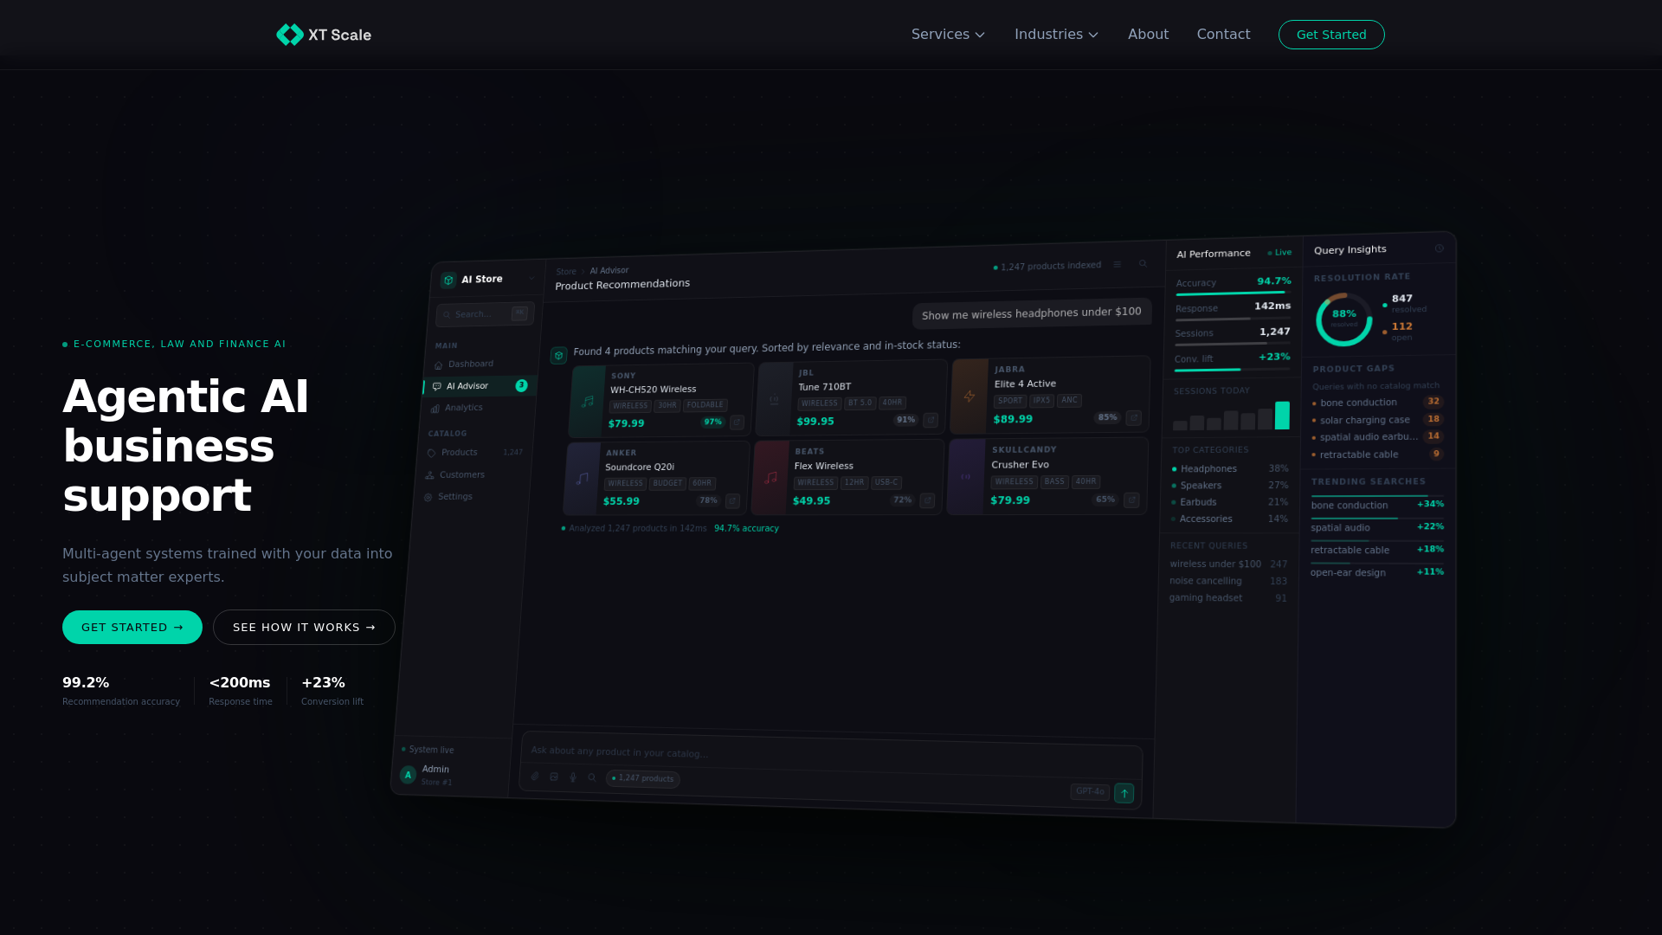Expand the AI Store workspace switcher
The height and width of the screenshot is (935, 1662).
531,278
